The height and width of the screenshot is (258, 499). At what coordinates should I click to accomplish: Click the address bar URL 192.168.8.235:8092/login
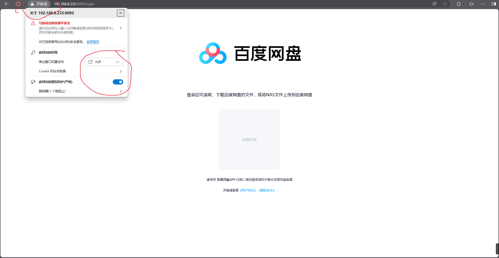(x=74, y=4)
